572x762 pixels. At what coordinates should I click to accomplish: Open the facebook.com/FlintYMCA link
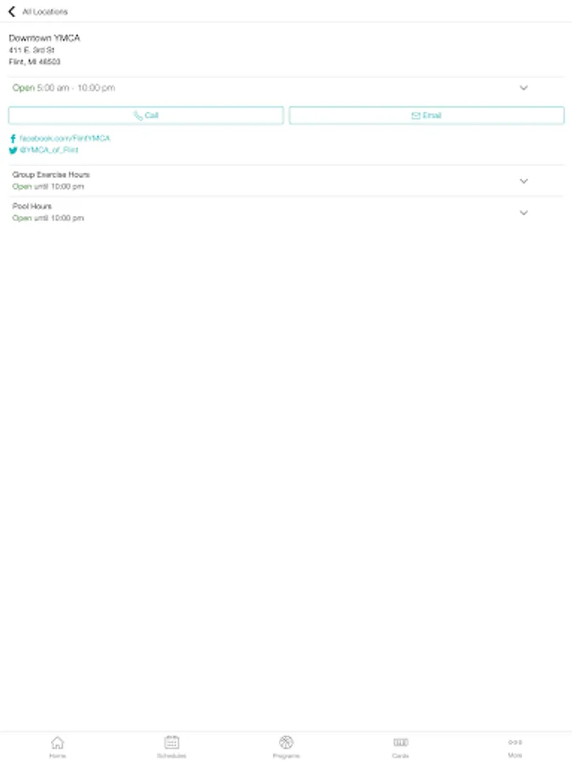pos(64,139)
